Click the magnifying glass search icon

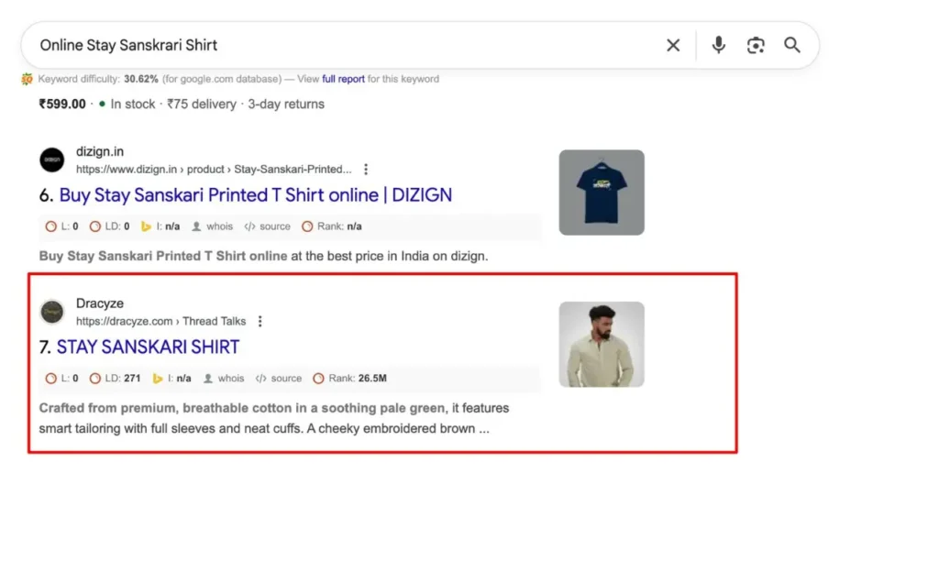(x=792, y=45)
